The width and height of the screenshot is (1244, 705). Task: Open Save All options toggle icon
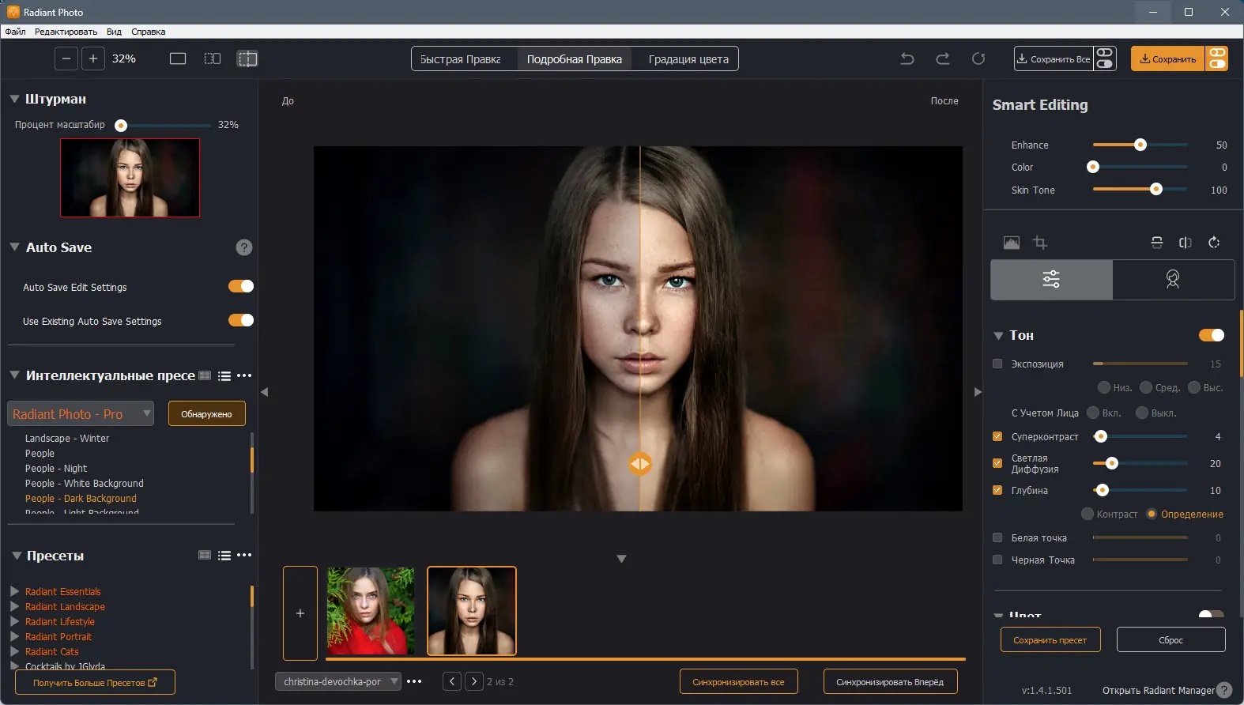[1105, 58]
